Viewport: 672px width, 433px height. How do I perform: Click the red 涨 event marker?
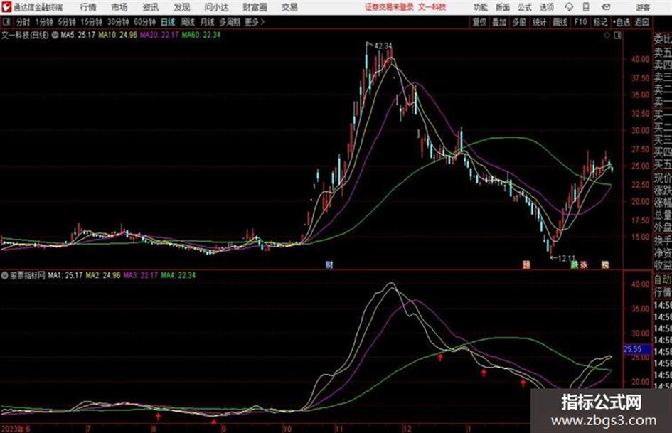point(583,264)
